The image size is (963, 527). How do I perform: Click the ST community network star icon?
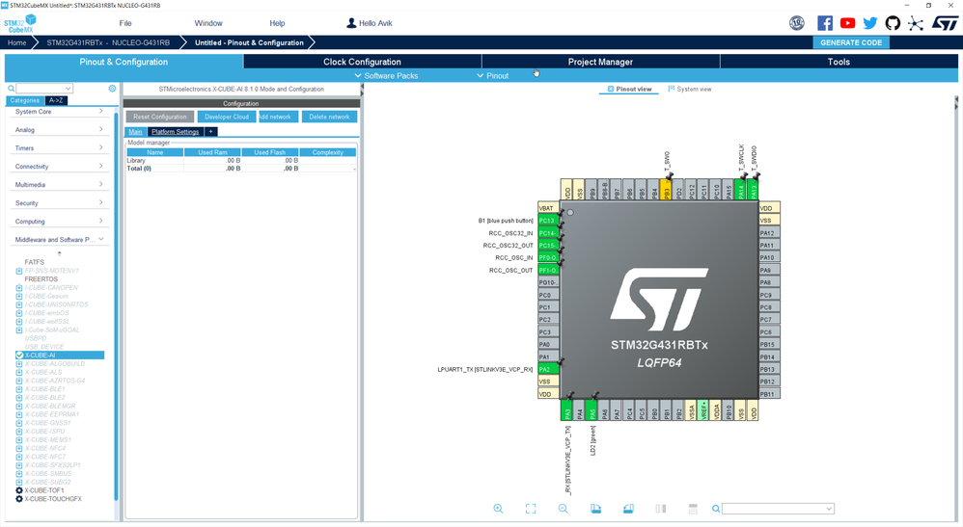(916, 24)
